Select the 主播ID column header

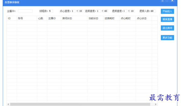[54, 18]
